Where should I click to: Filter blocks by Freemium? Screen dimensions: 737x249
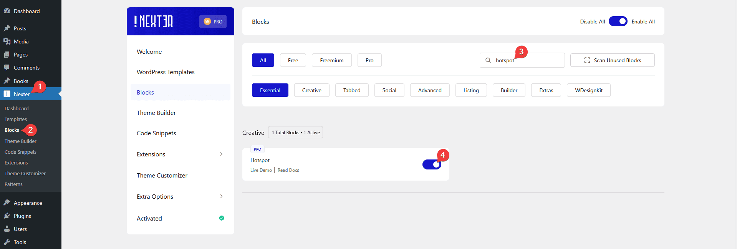click(331, 60)
